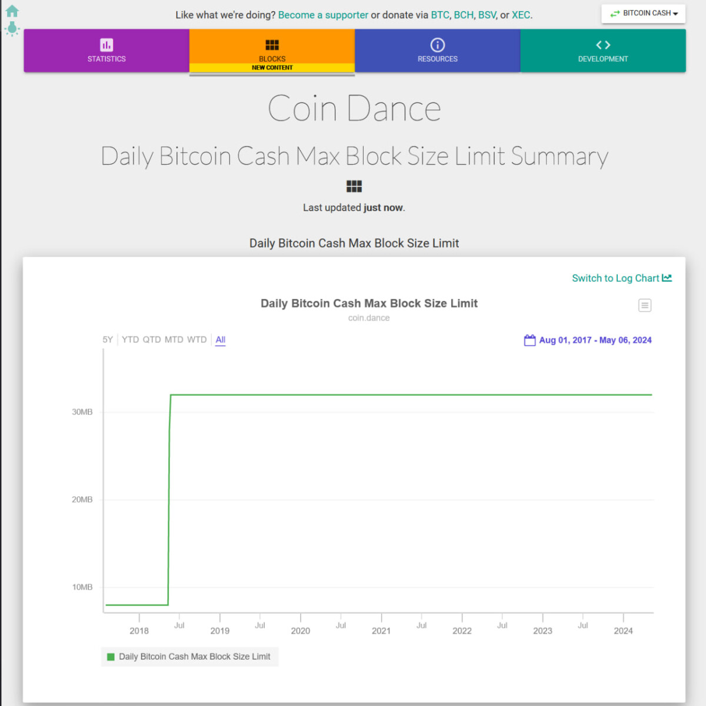Screen dimensions: 706x706
Task: Click the blocks grid icon below the title
Action: click(x=354, y=187)
